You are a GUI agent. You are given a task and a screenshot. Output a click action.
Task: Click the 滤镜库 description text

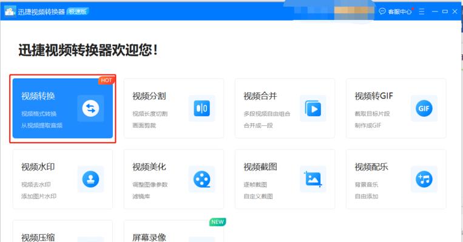141,197
